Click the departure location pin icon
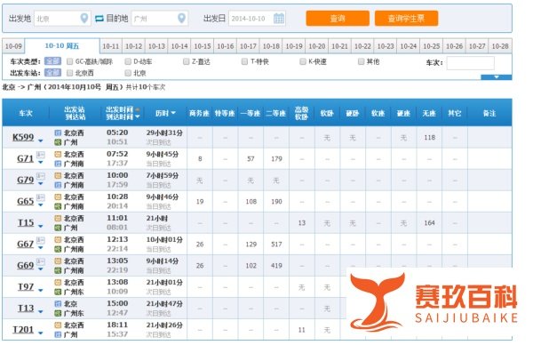 pos(84,18)
